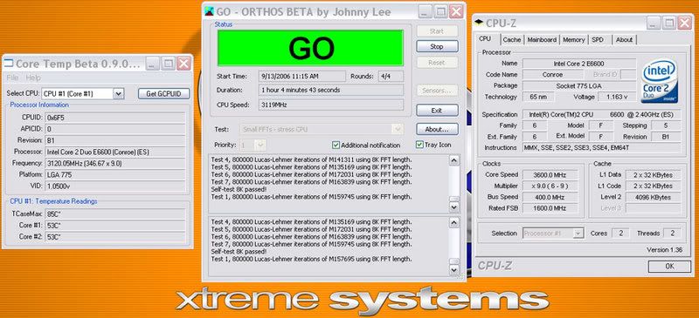Click scroll-up arrow in upper ORTHOS log

[x=453, y=160]
